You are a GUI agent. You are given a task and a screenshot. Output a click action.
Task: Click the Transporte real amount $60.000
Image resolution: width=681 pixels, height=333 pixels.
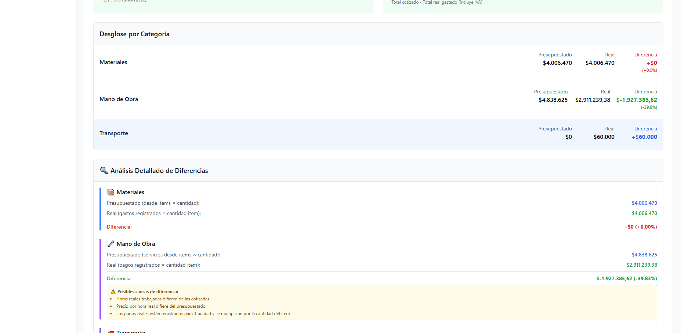(x=604, y=137)
